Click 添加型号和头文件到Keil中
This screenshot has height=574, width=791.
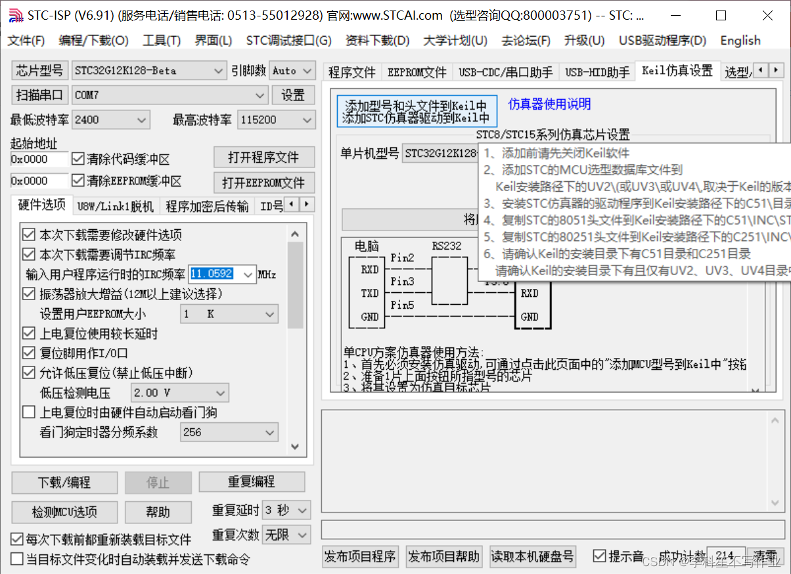(417, 102)
